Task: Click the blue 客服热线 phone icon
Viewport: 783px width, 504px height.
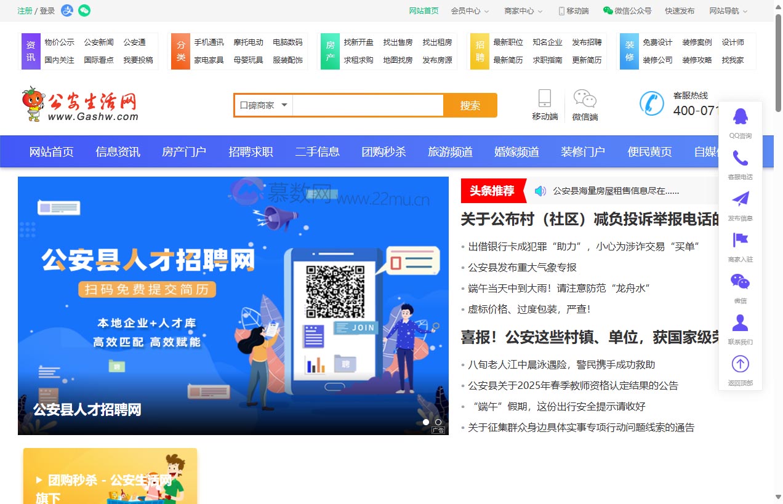Action: (x=652, y=103)
